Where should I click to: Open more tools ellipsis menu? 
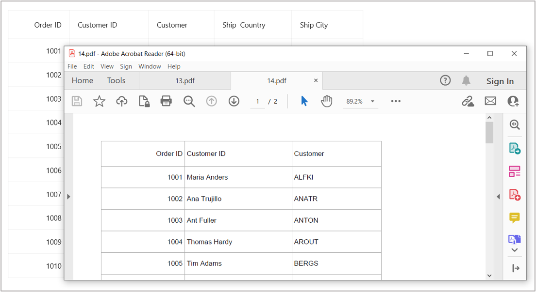(396, 101)
